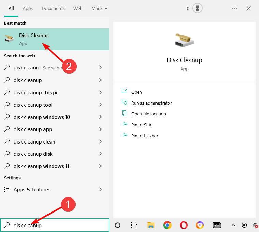Click the magnifier icon in the search box
Image resolution: width=259 pixels, height=232 pixels.
pos(7,225)
